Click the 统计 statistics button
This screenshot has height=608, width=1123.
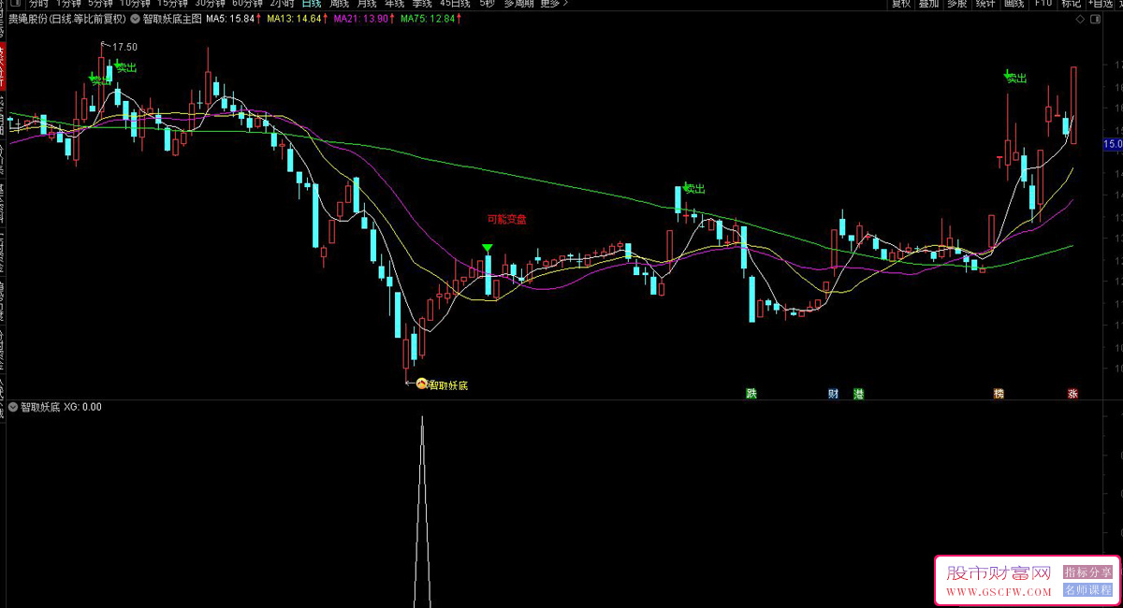click(984, 4)
